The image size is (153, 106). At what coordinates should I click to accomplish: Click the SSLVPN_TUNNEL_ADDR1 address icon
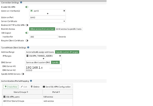click(27, 56)
